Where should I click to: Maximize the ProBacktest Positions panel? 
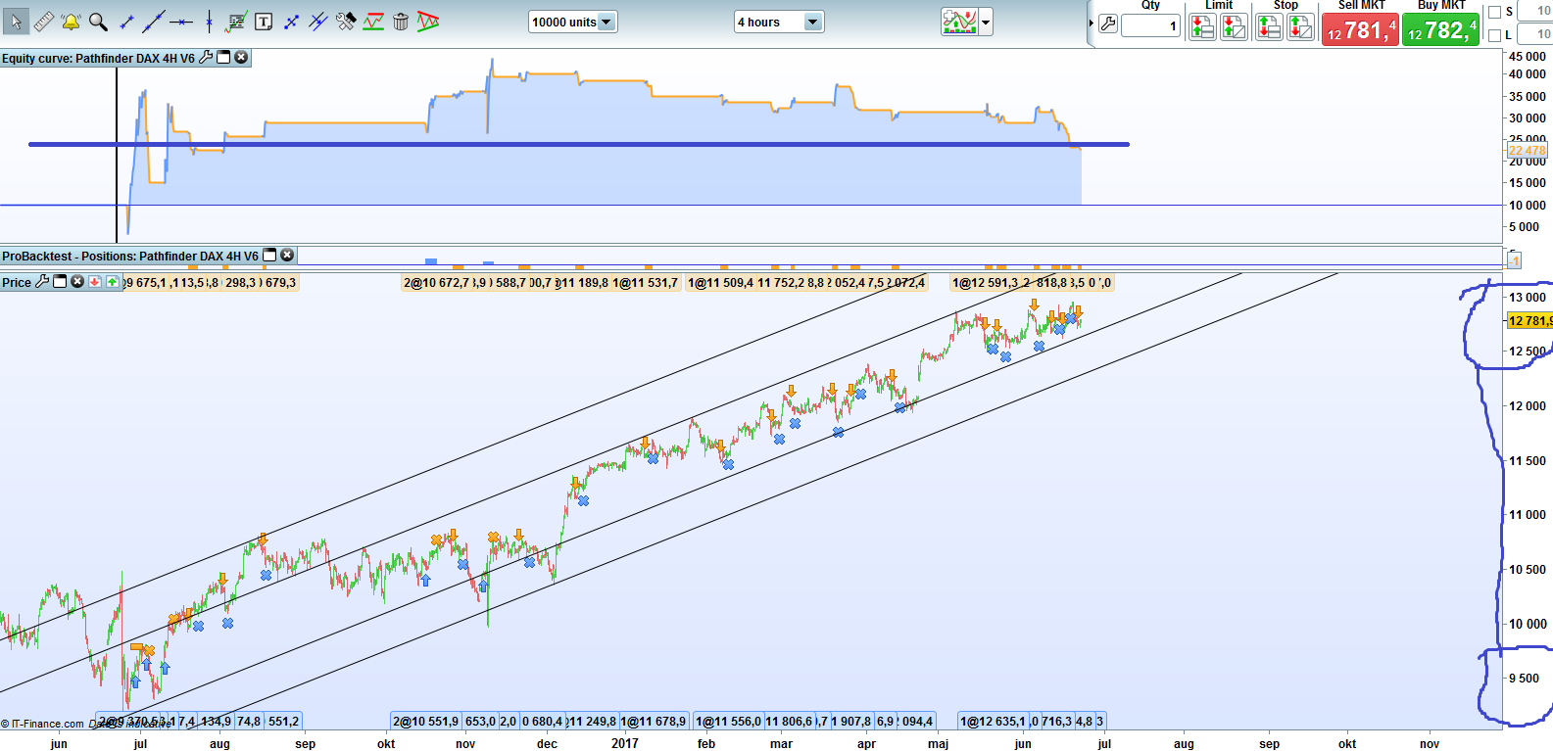pyautogui.click(x=269, y=256)
